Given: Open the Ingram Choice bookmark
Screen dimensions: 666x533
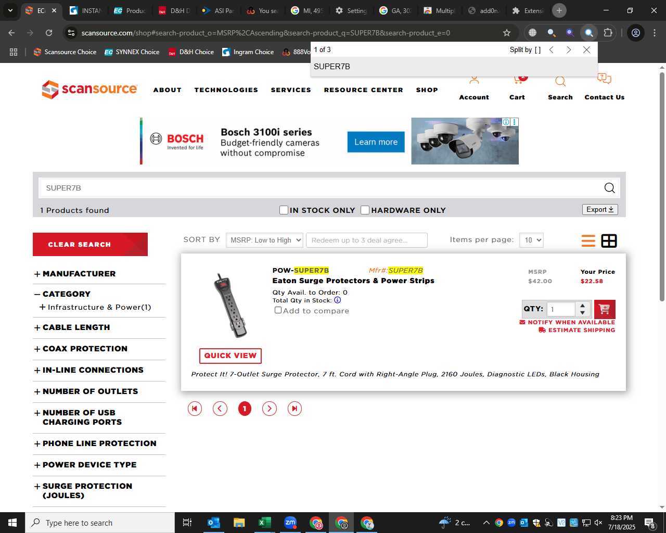Looking at the screenshot, I should [248, 52].
